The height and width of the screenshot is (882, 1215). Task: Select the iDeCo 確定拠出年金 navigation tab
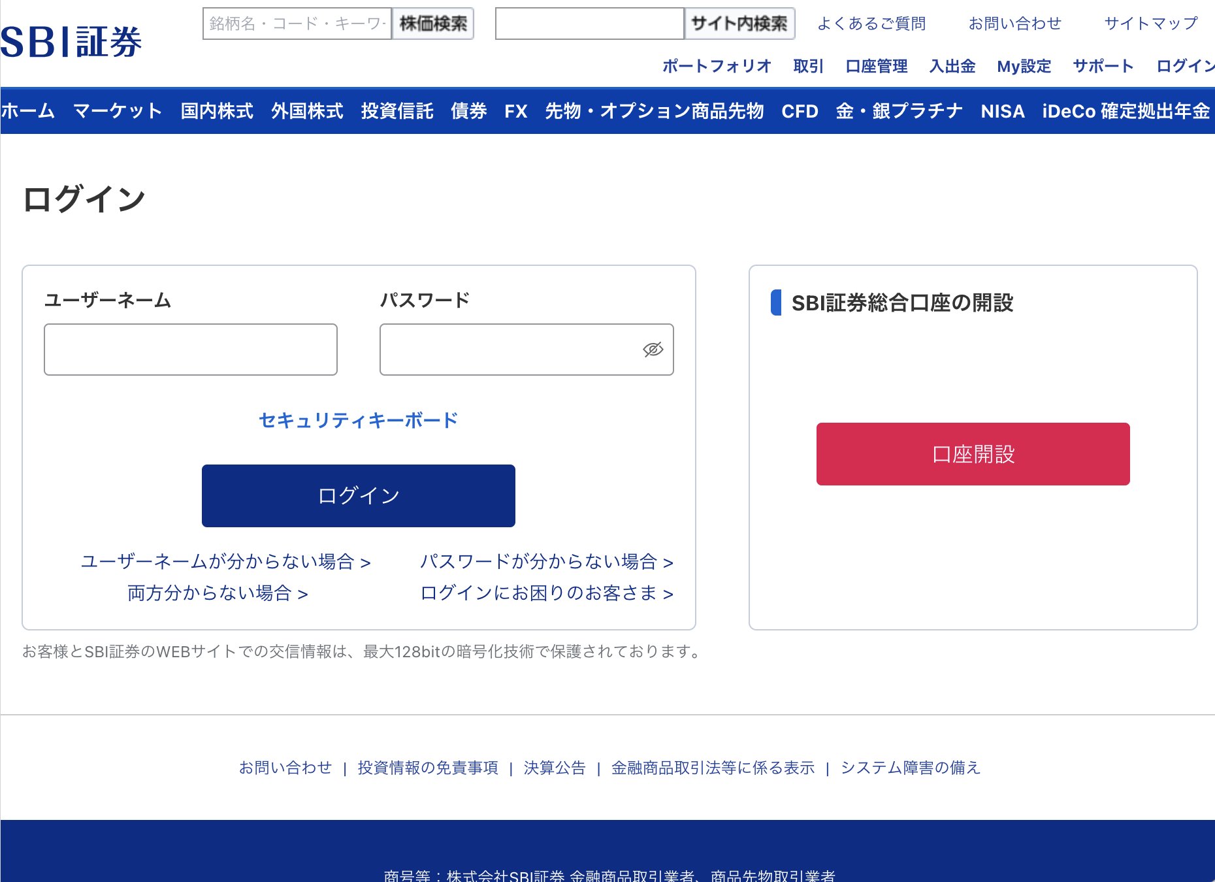tap(1126, 111)
